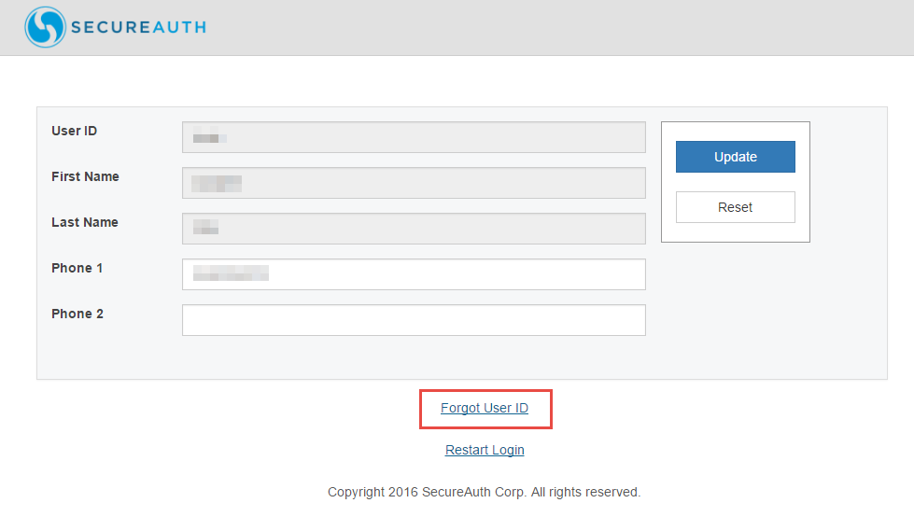The height and width of the screenshot is (517, 914).
Task: Click the Phone 2 label
Action: [77, 314]
